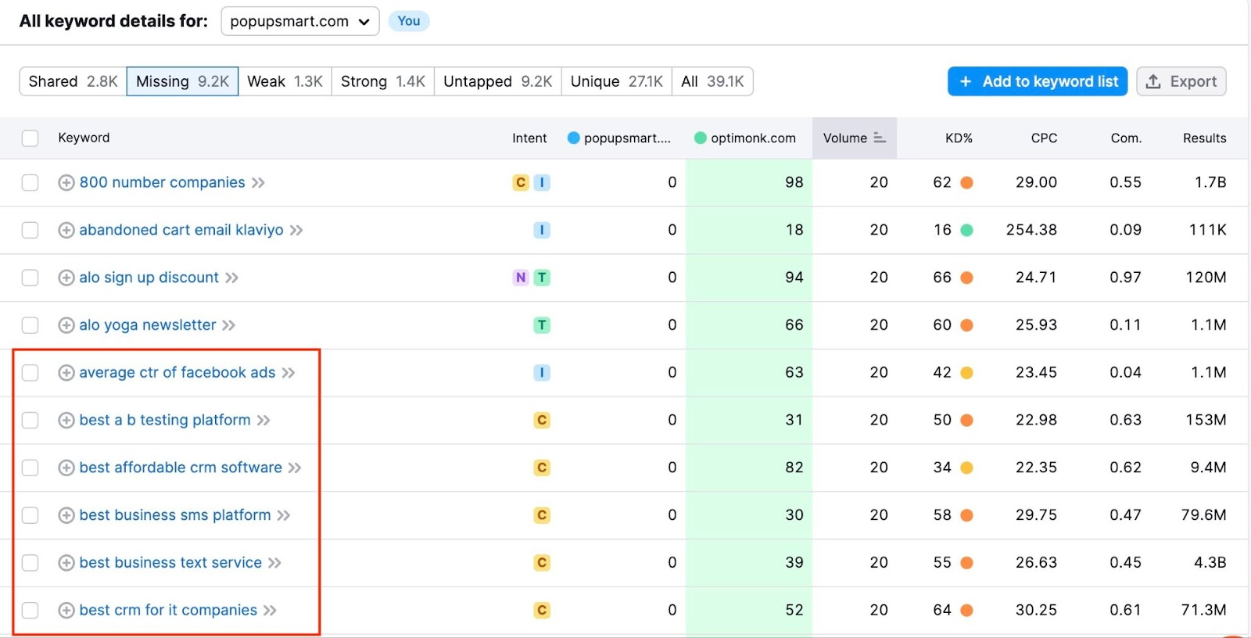Click the Volume sort icon
The height and width of the screenshot is (638, 1251).
880,138
